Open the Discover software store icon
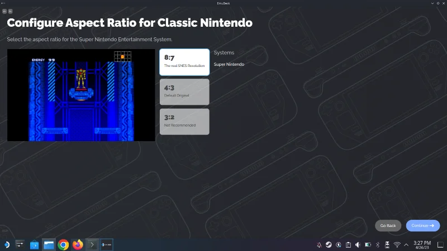The height and width of the screenshot is (251, 447). pos(34,245)
